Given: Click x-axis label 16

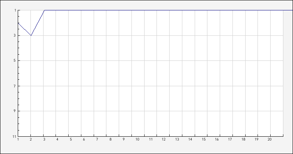Looking at the screenshot, I should [217, 139].
